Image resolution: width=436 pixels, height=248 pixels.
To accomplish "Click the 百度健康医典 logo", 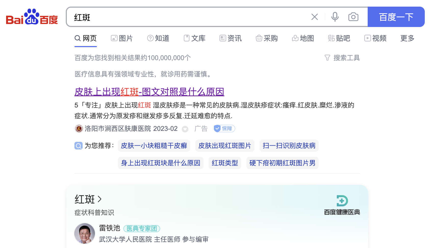I will pos(342,204).
